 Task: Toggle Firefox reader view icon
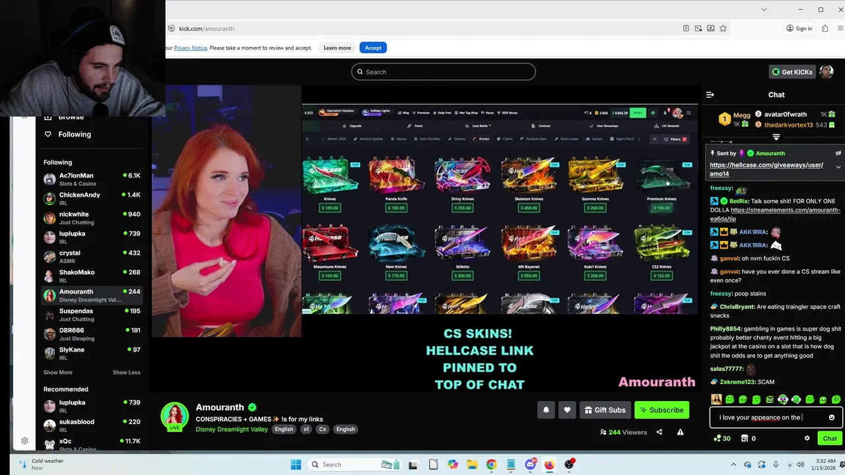(686, 28)
